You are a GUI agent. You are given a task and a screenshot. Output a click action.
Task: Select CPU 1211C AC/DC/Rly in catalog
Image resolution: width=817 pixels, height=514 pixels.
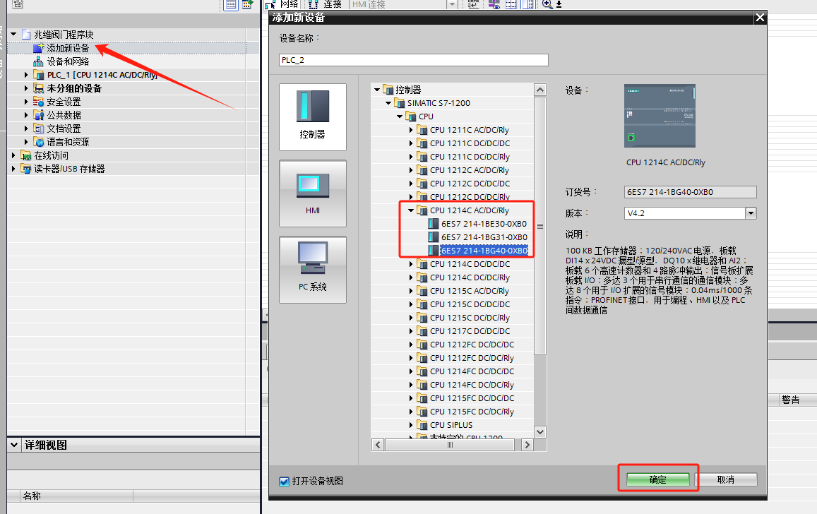click(x=470, y=130)
